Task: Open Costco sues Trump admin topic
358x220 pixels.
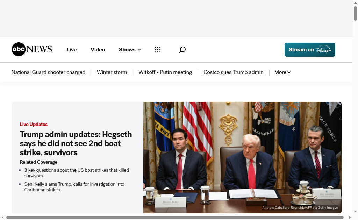Action: 233,72
